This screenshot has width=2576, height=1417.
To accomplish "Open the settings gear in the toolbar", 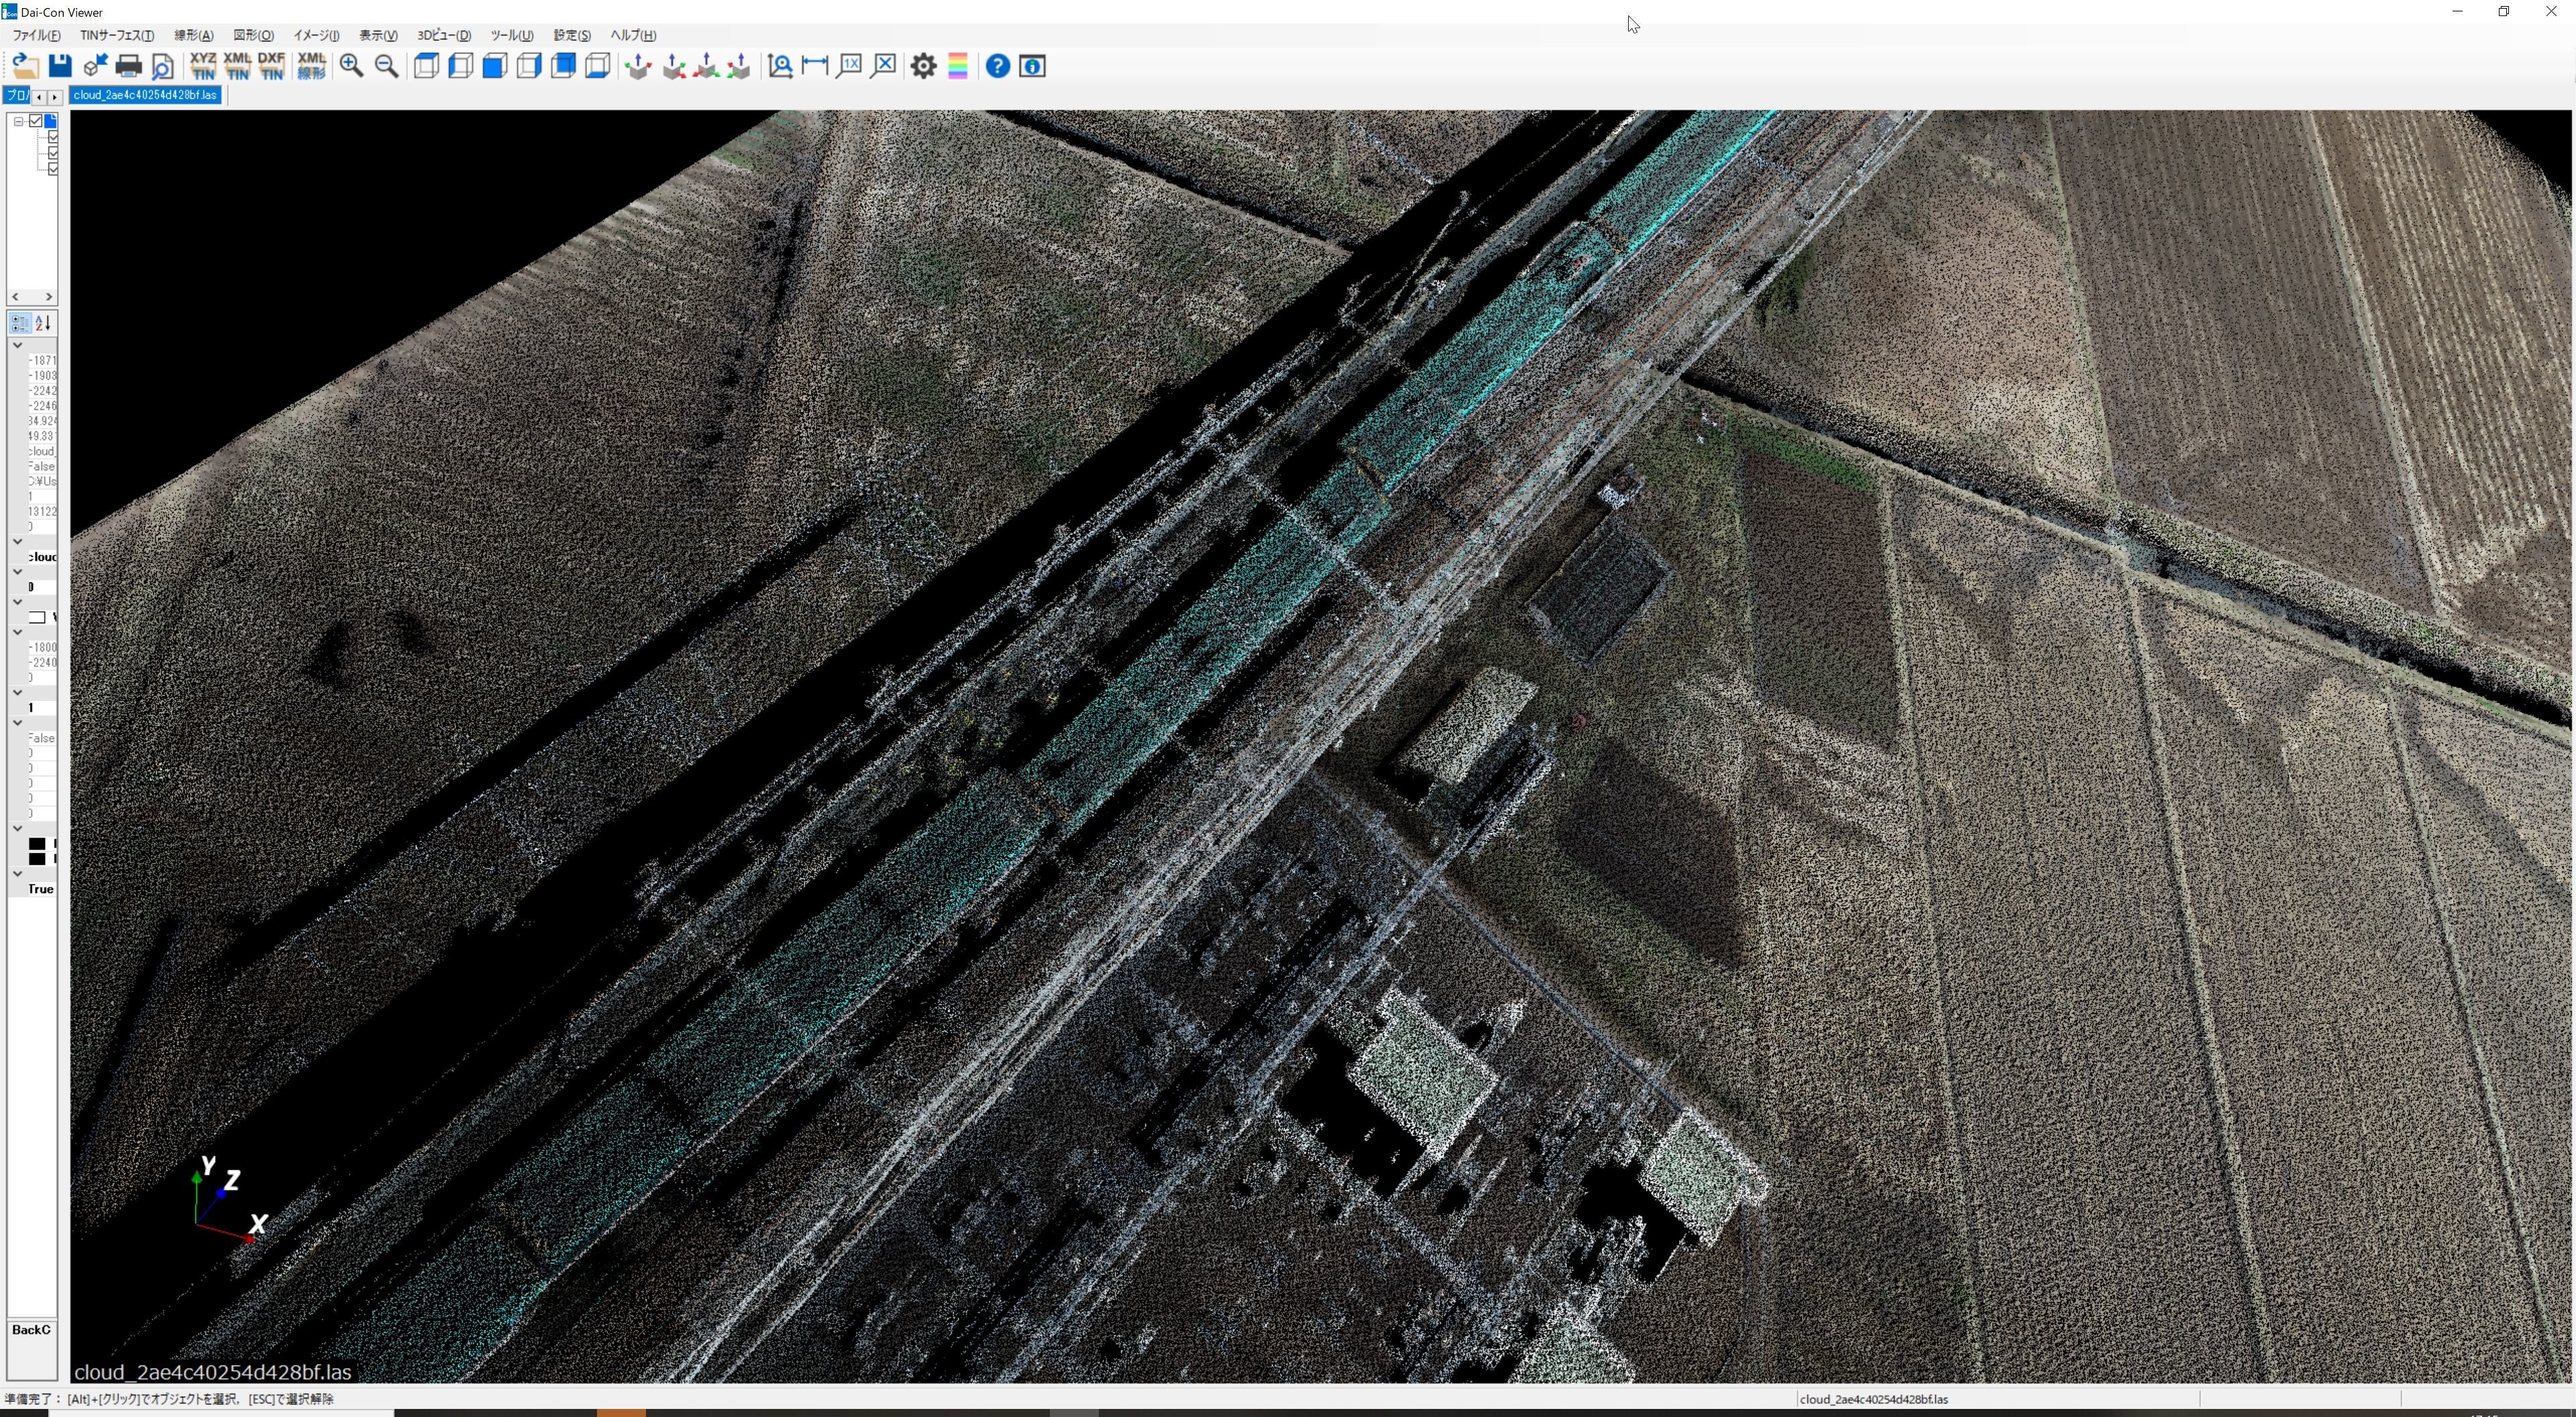I will (923, 66).
